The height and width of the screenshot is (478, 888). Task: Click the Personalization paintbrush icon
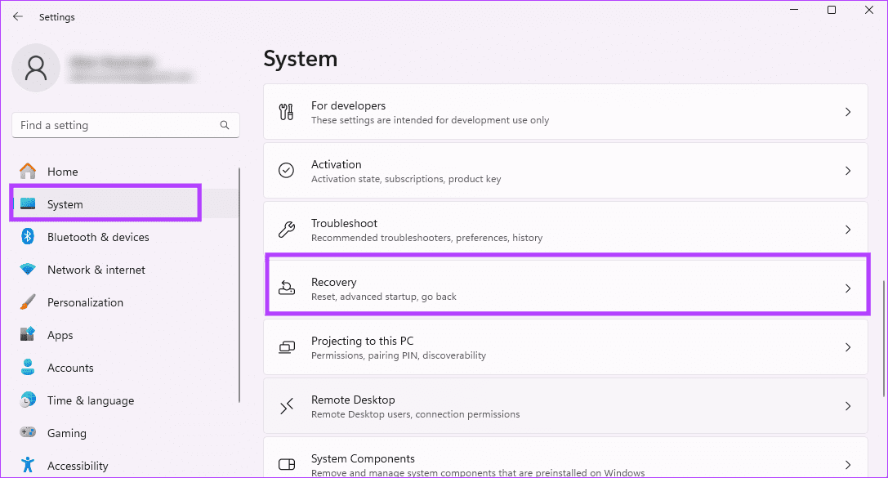click(x=28, y=302)
